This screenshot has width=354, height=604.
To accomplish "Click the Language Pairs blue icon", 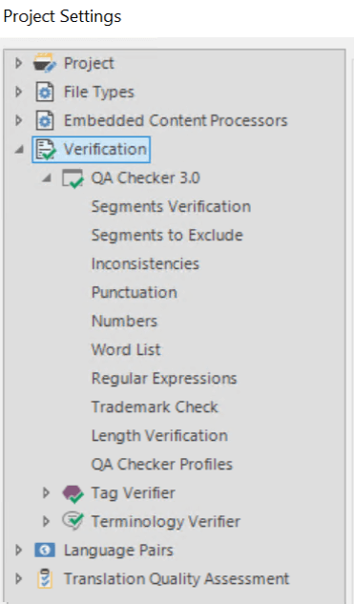I will tap(45, 550).
